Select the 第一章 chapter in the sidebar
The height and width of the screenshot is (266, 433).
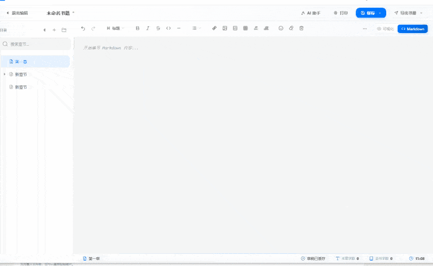tap(36, 62)
